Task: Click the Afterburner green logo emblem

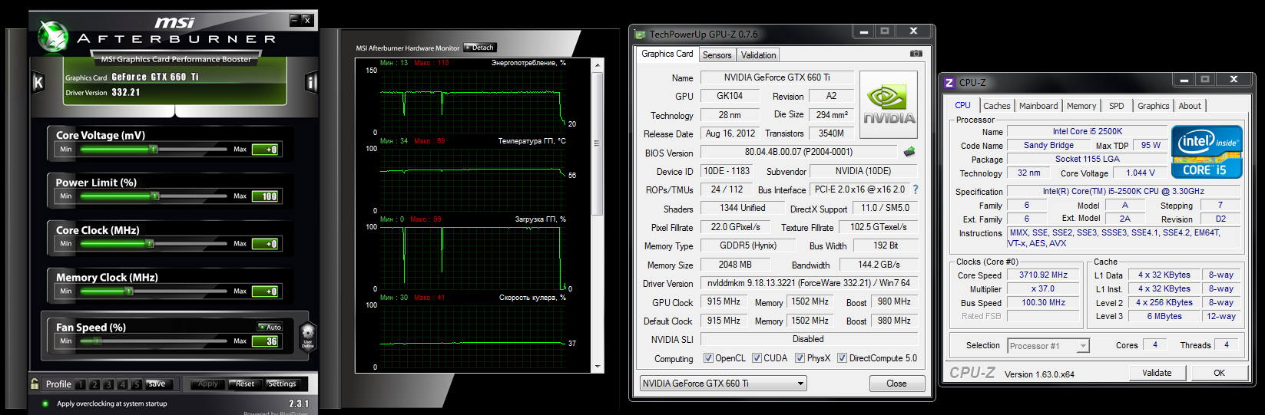Action: pyautogui.click(x=53, y=36)
